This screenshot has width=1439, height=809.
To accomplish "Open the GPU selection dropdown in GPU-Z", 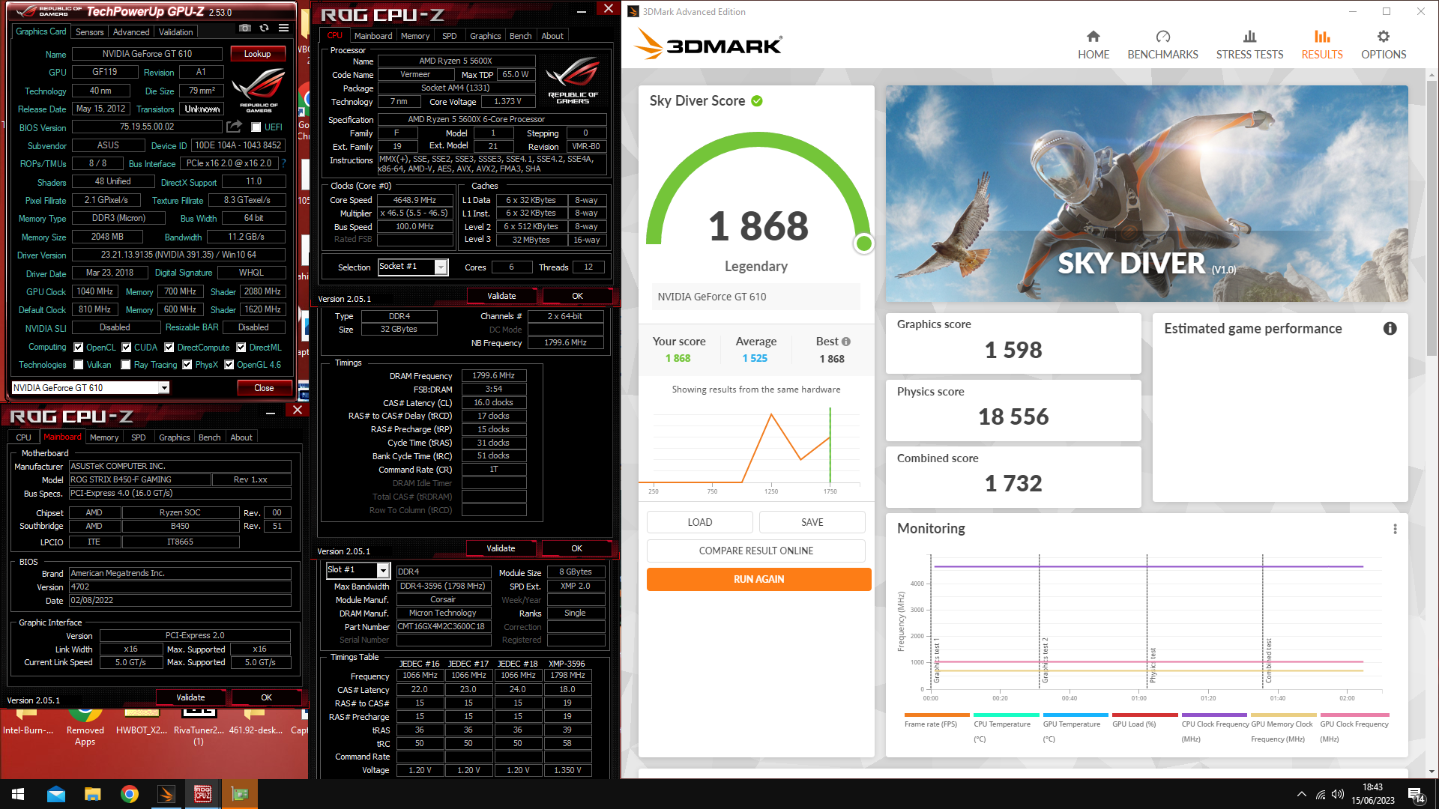I will [164, 388].
